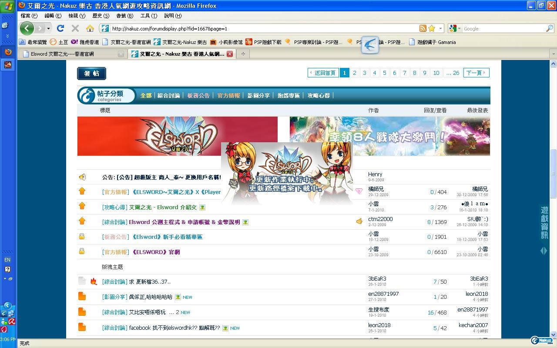Click the Google search box
557x348 pixels.
[504, 28]
